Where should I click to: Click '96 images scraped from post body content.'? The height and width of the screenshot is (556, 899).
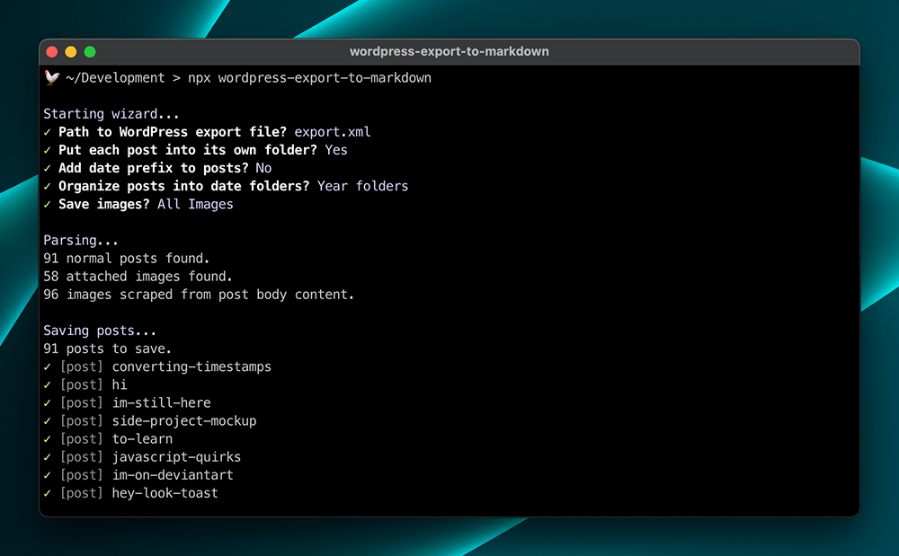[x=199, y=295]
